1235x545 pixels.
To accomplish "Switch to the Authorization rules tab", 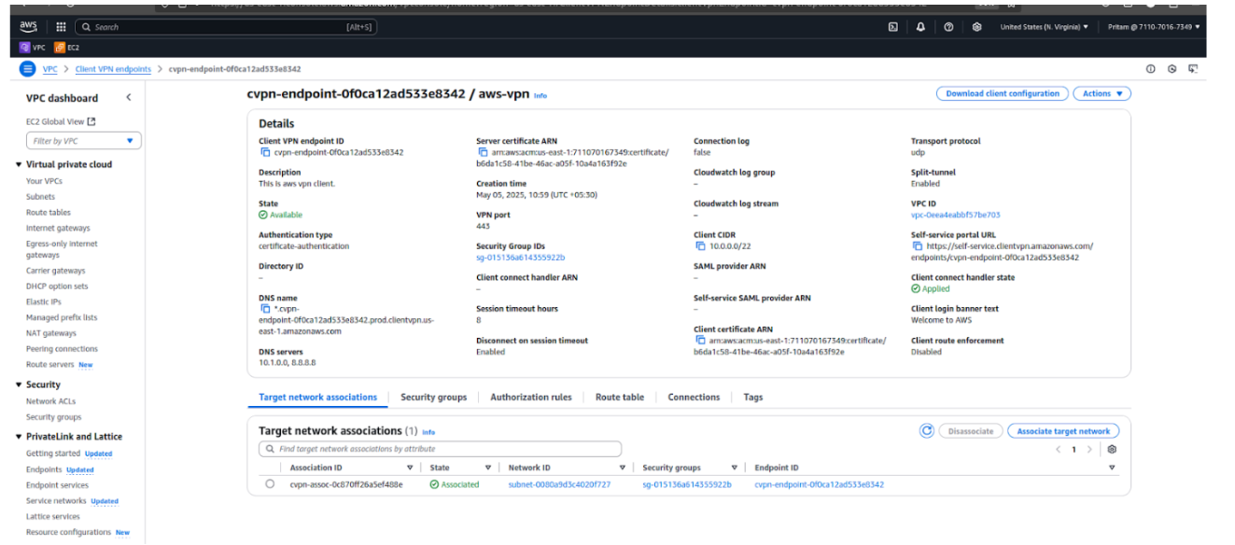I will pyautogui.click(x=531, y=397).
